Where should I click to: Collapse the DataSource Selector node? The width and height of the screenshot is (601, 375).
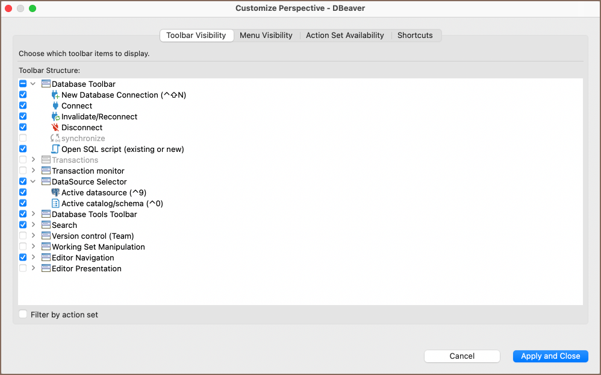(x=33, y=182)
